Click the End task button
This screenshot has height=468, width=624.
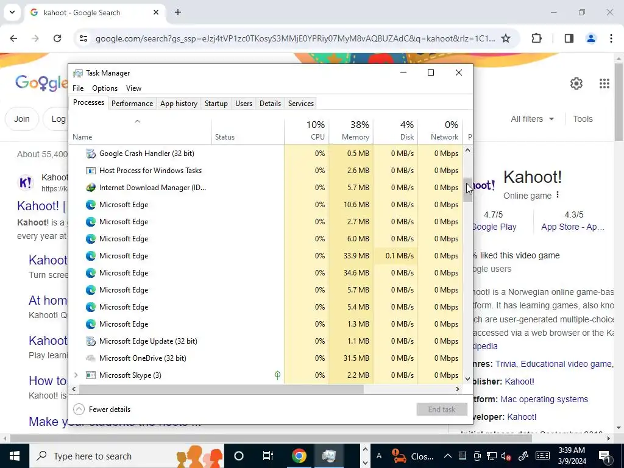442,409
